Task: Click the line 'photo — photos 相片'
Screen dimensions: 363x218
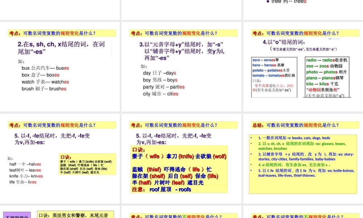Action: pos(326,72)
